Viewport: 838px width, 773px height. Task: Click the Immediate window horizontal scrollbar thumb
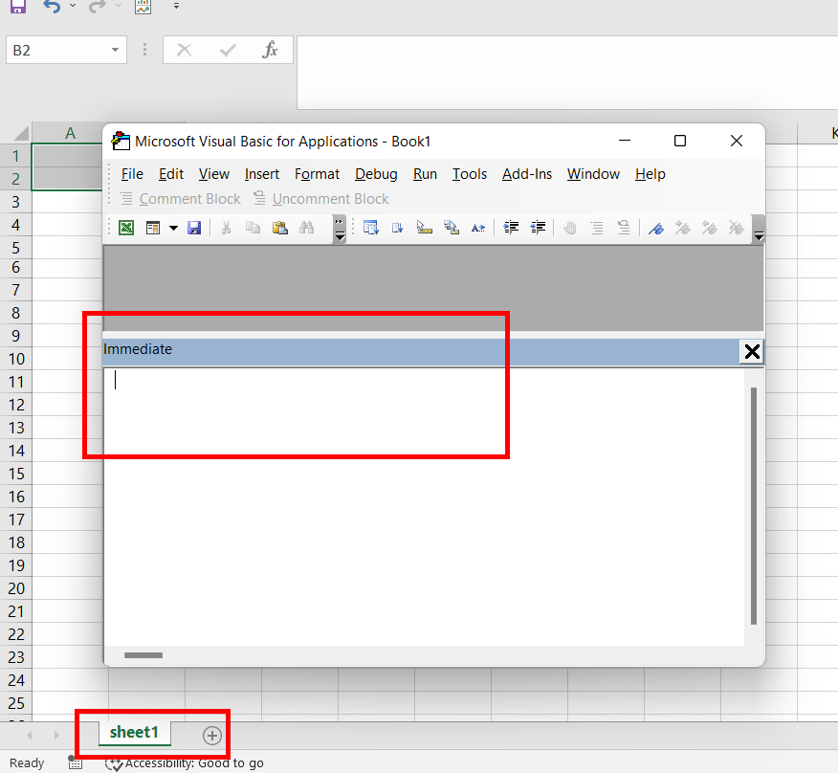click(x=143, y=655)
